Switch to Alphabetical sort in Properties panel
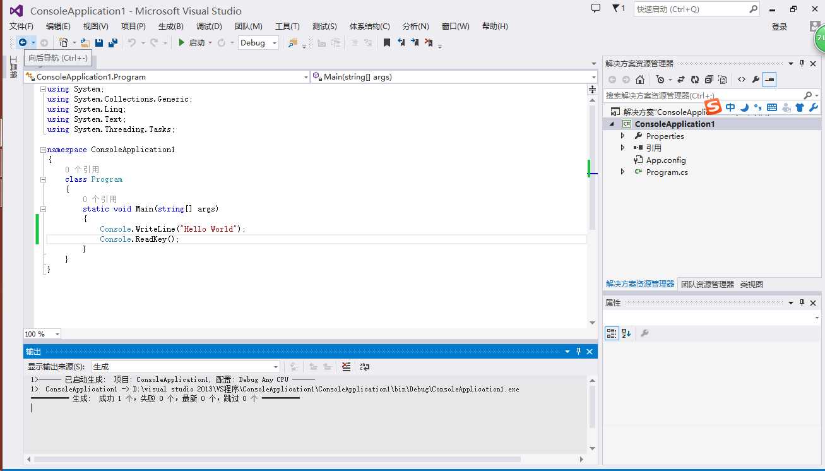The height and width of the screenshot is (471, 825). 626,333
